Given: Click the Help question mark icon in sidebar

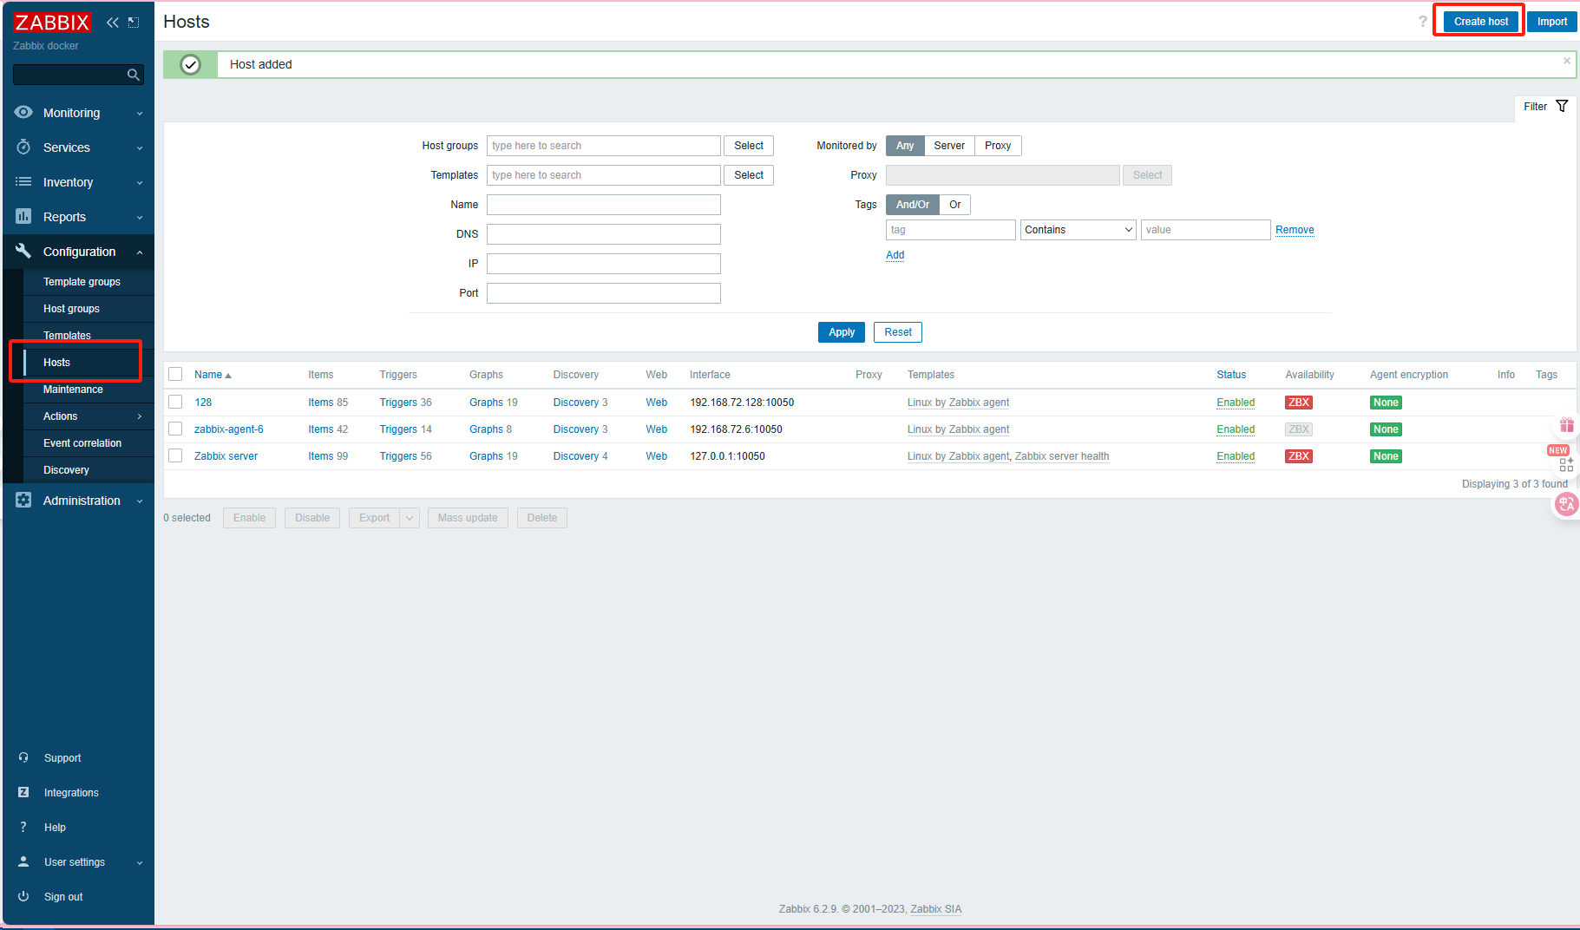Looking at the screenshot, I should point(23,827).
